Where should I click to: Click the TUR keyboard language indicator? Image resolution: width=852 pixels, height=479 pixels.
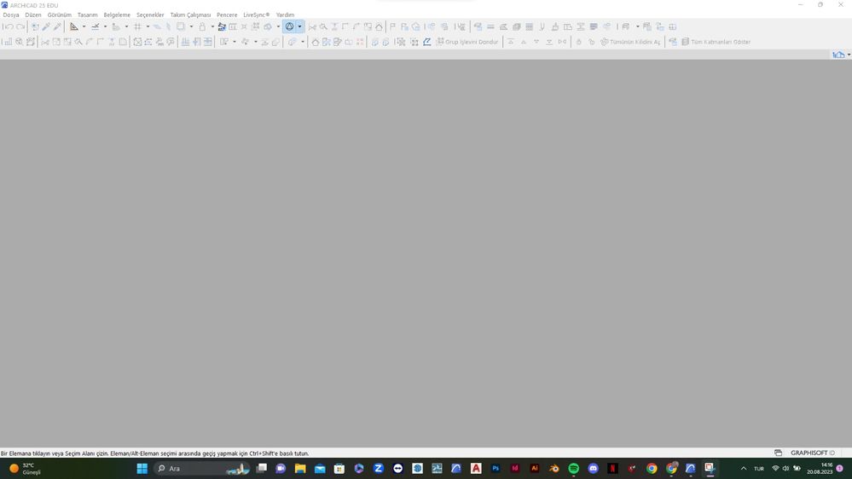pyautogui.click(x=758, y=468)
